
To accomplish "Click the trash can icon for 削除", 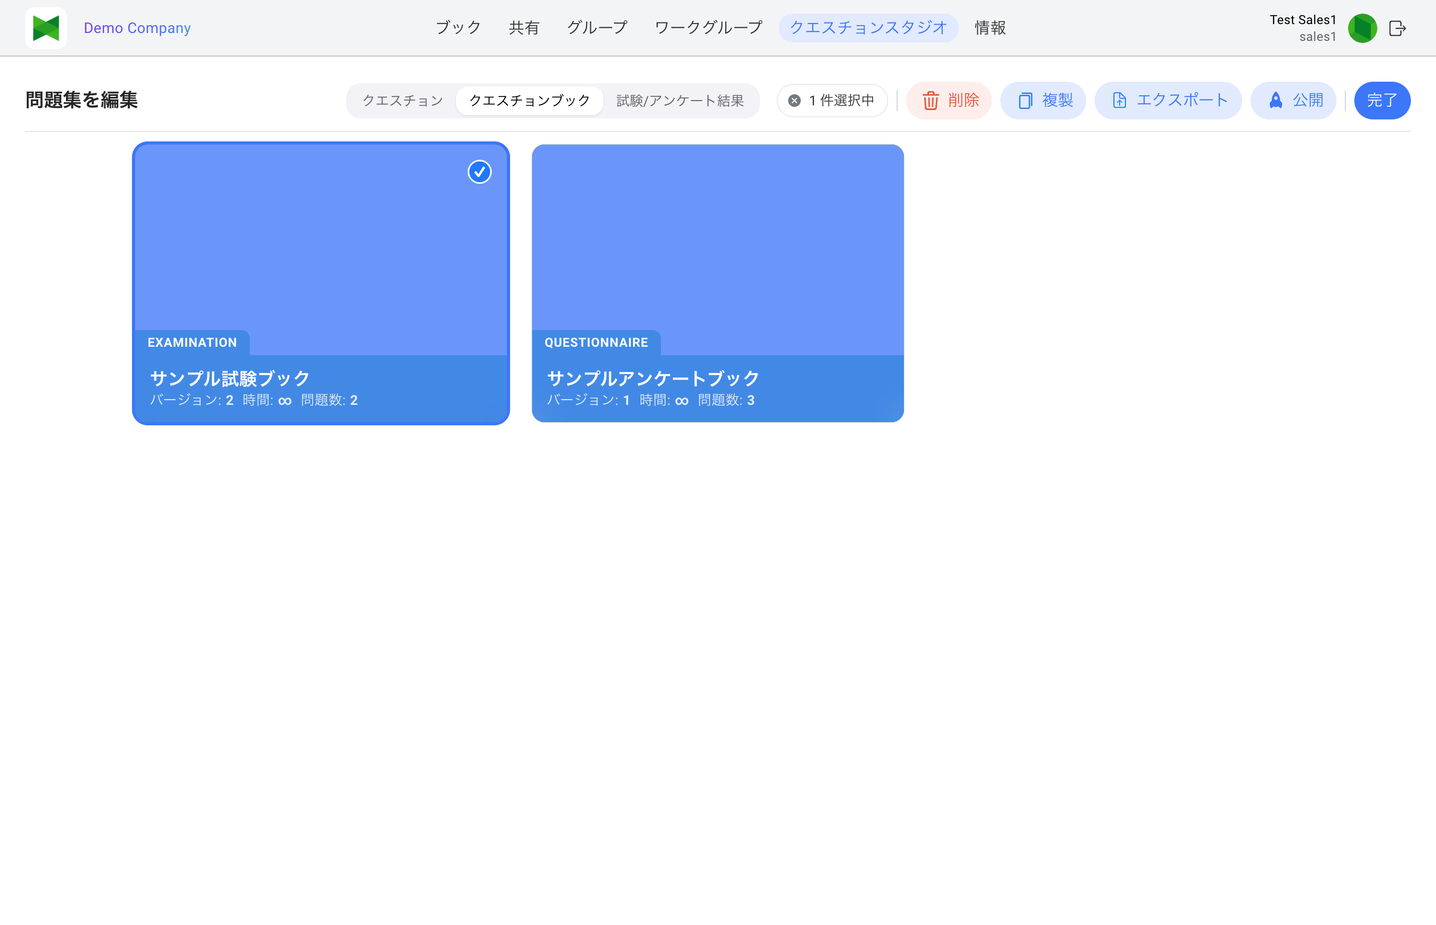I will (x=930, y=101).
